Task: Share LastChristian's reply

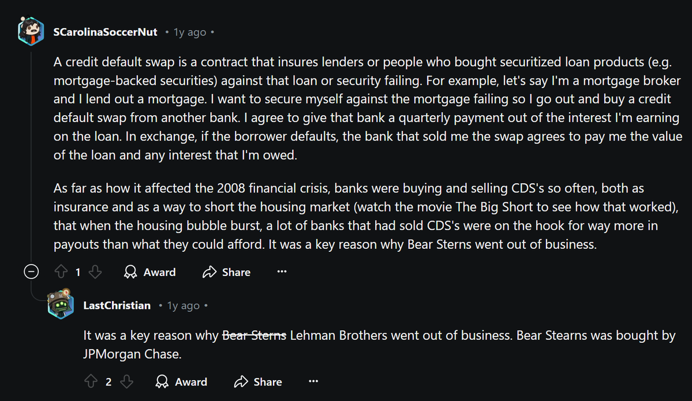Action: pyautogui.click(x=258, y=381)
